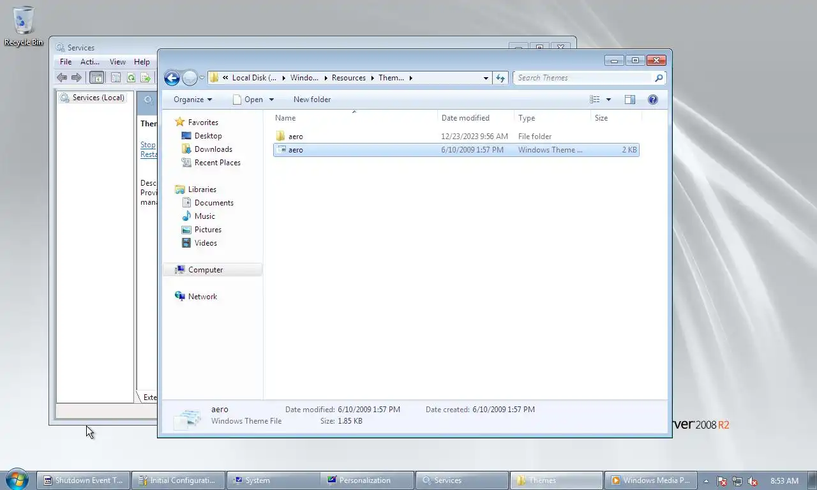Sort by the Name column header
The height and width of the screenshot is (490, 817).
tap(354, 118)
